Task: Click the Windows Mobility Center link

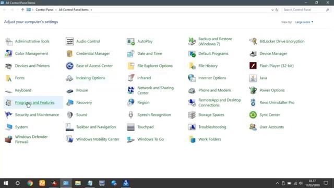Action: tap(98, 139)
